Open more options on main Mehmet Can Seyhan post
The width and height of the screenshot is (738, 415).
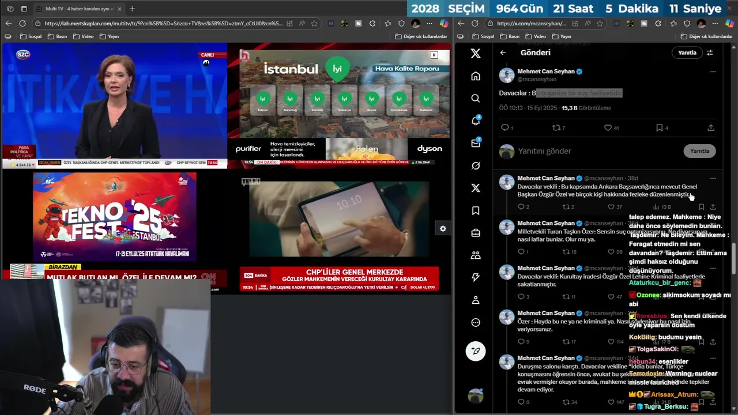coord(713,71)
